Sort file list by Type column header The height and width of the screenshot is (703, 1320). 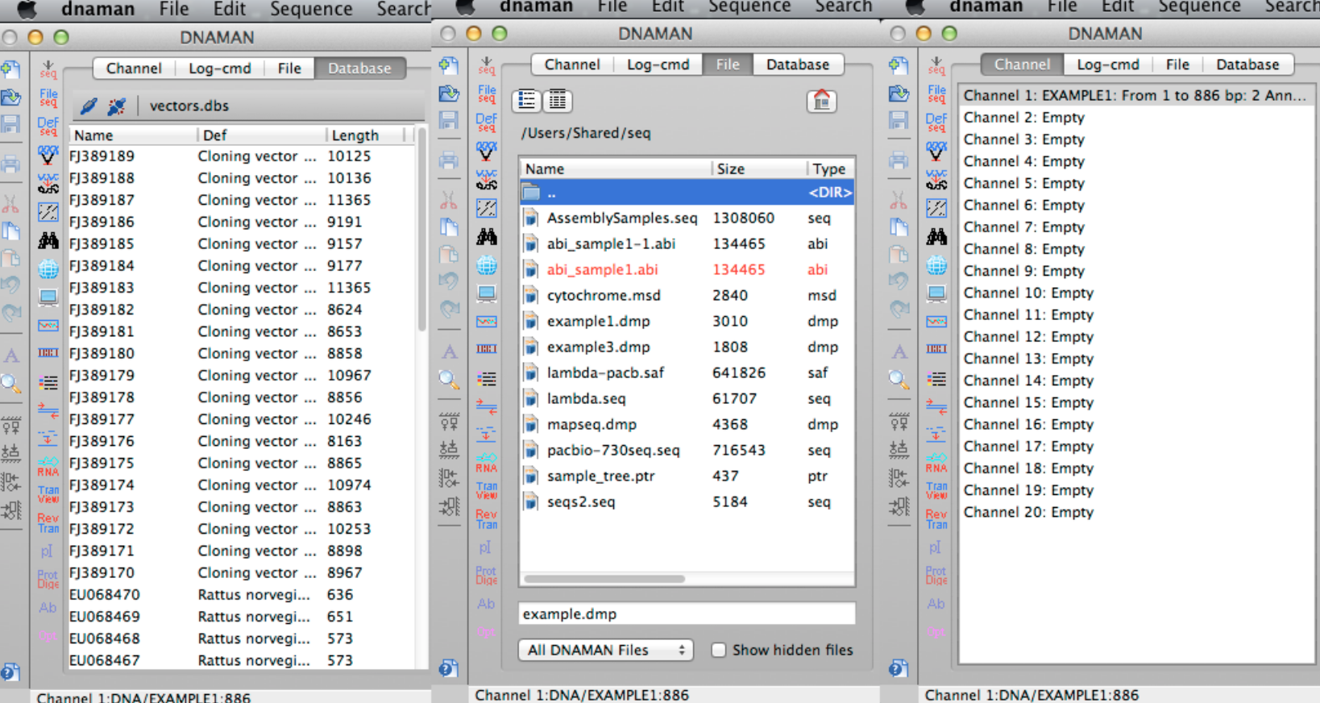pyautogui.click(x=830, y=168)
